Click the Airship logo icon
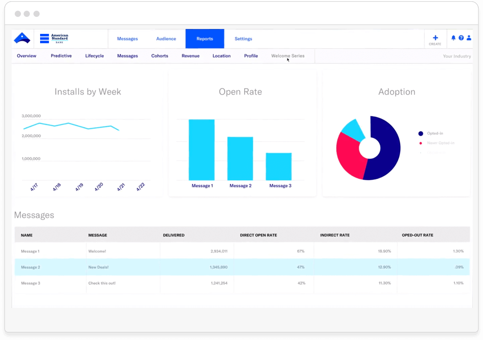The width and height of the screenshot is (483, 340). point(22,38)
